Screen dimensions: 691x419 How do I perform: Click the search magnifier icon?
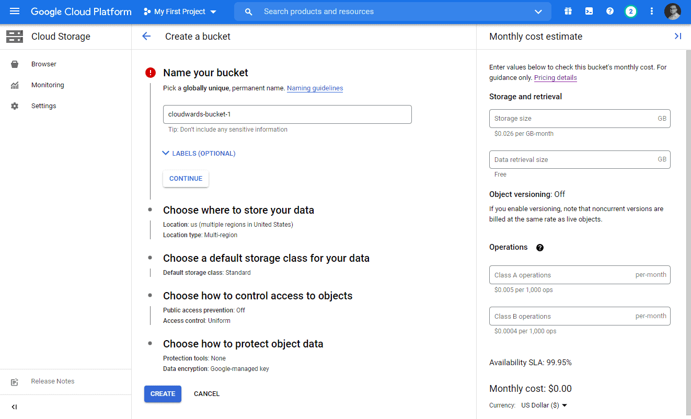pos(249,11)
